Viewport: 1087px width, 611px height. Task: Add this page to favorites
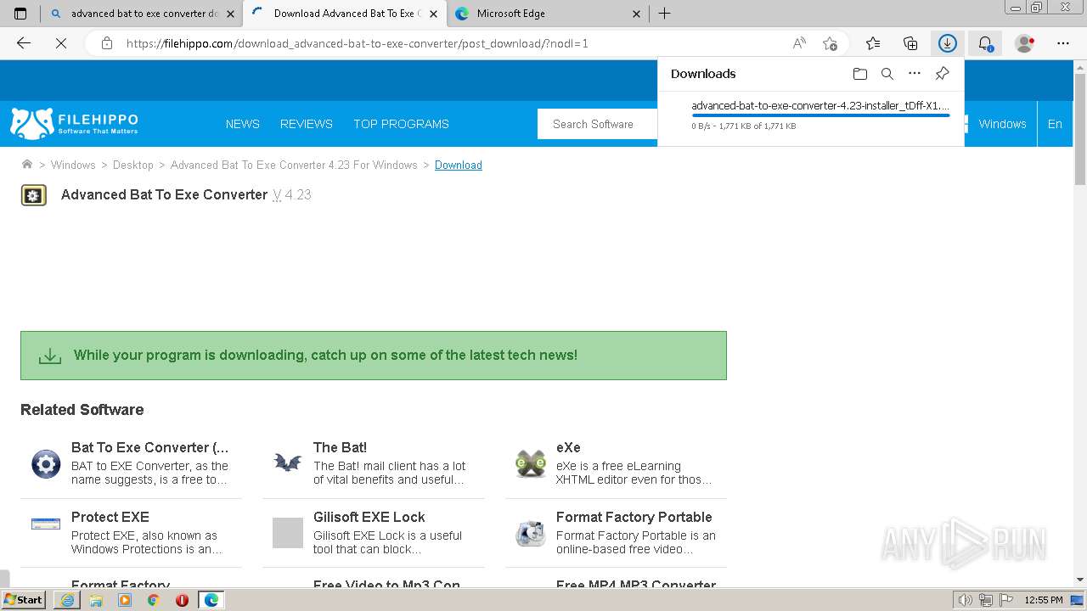830,43
